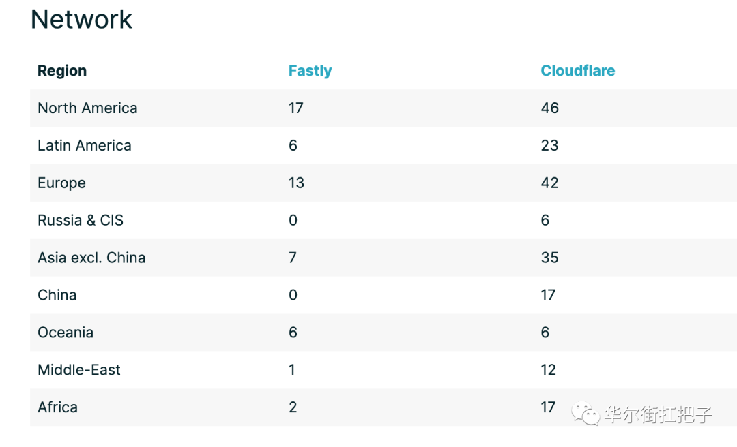Click the Africa row label
Viewport: 737px width, 447px height.
(57, 407)
